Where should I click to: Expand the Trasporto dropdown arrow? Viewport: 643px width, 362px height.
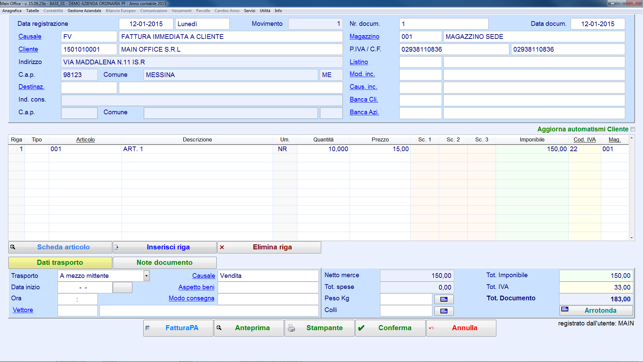146,276
